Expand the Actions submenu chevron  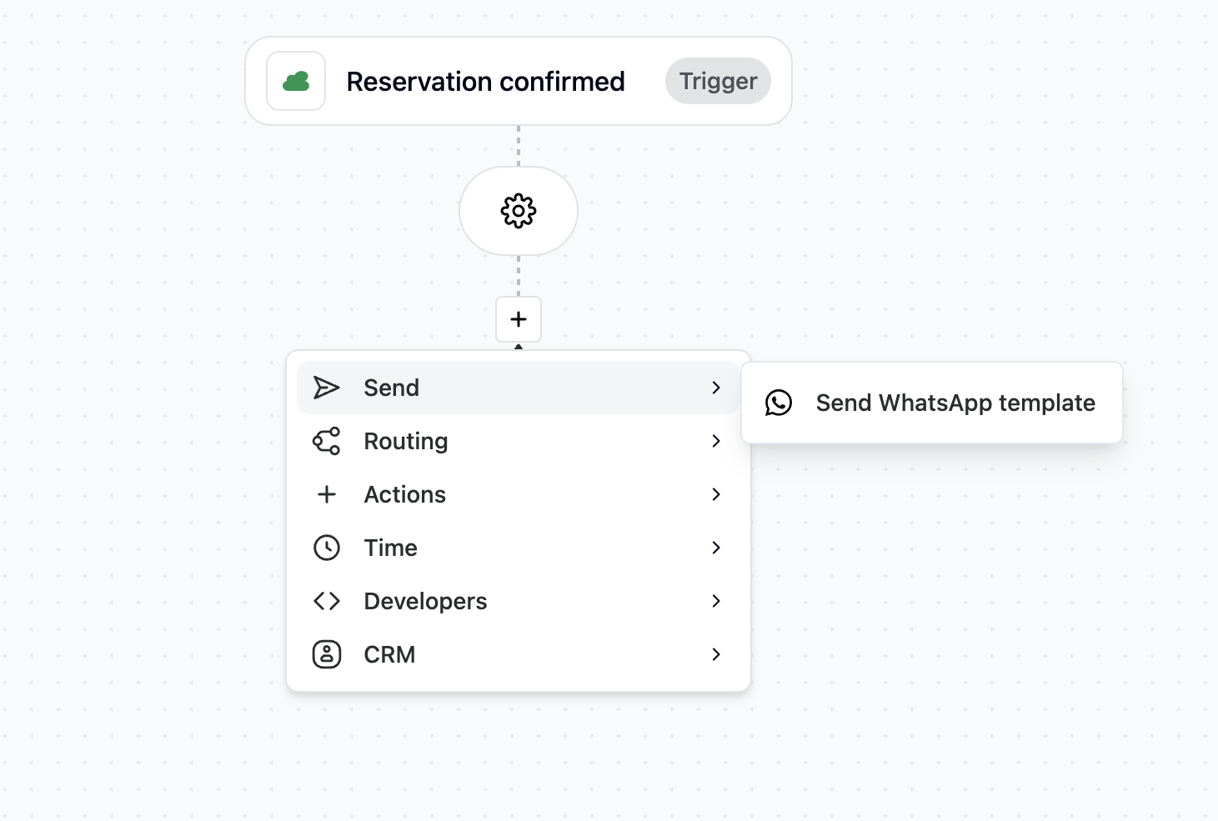coord(716,494)
